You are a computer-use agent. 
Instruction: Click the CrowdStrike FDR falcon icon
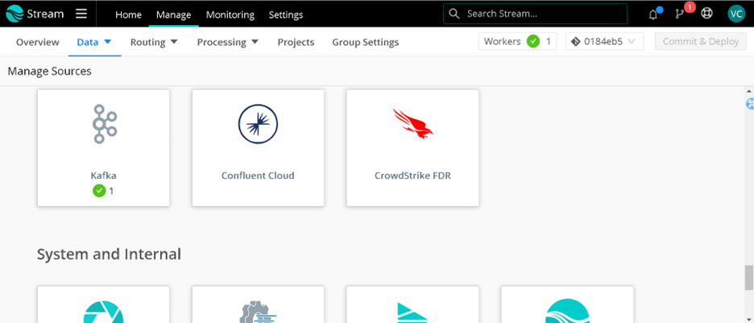click(x=412, y=124)
